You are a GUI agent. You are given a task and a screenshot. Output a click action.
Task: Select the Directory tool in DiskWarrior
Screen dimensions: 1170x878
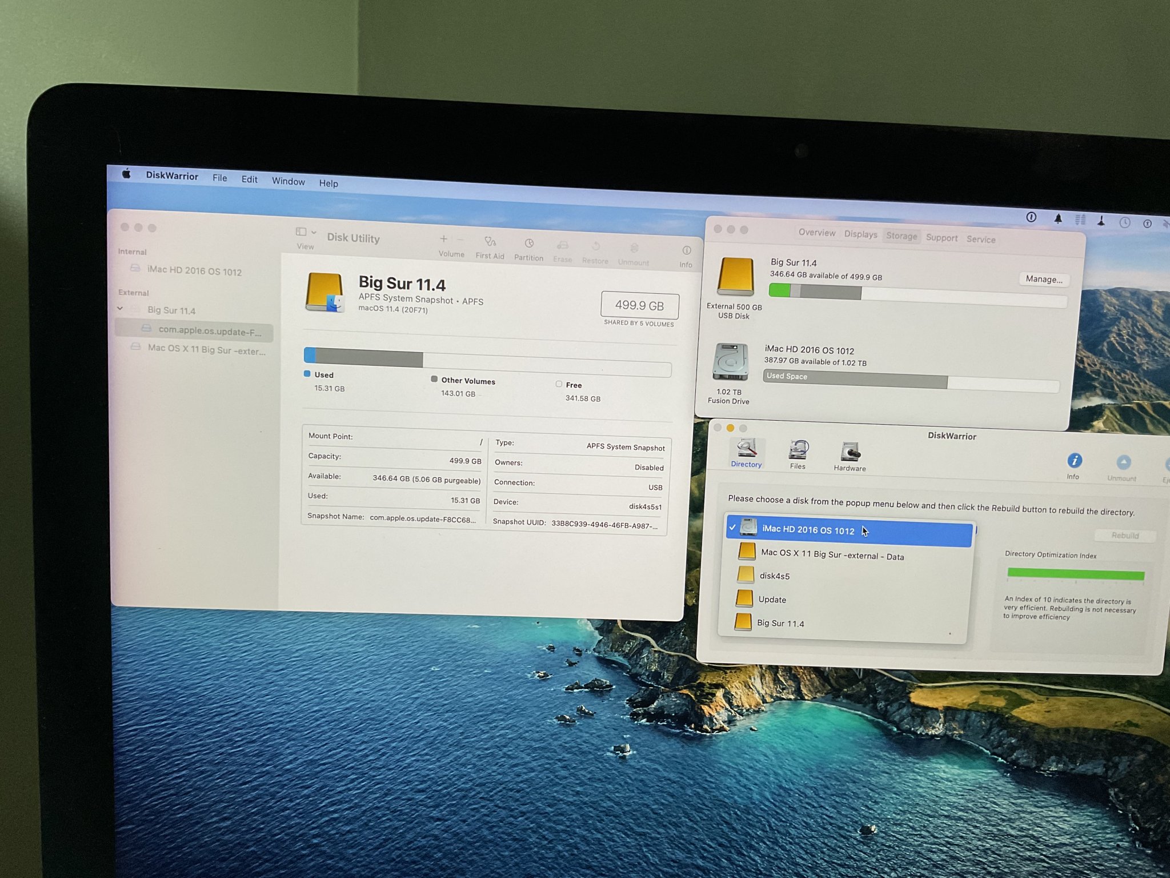point(747,454)
